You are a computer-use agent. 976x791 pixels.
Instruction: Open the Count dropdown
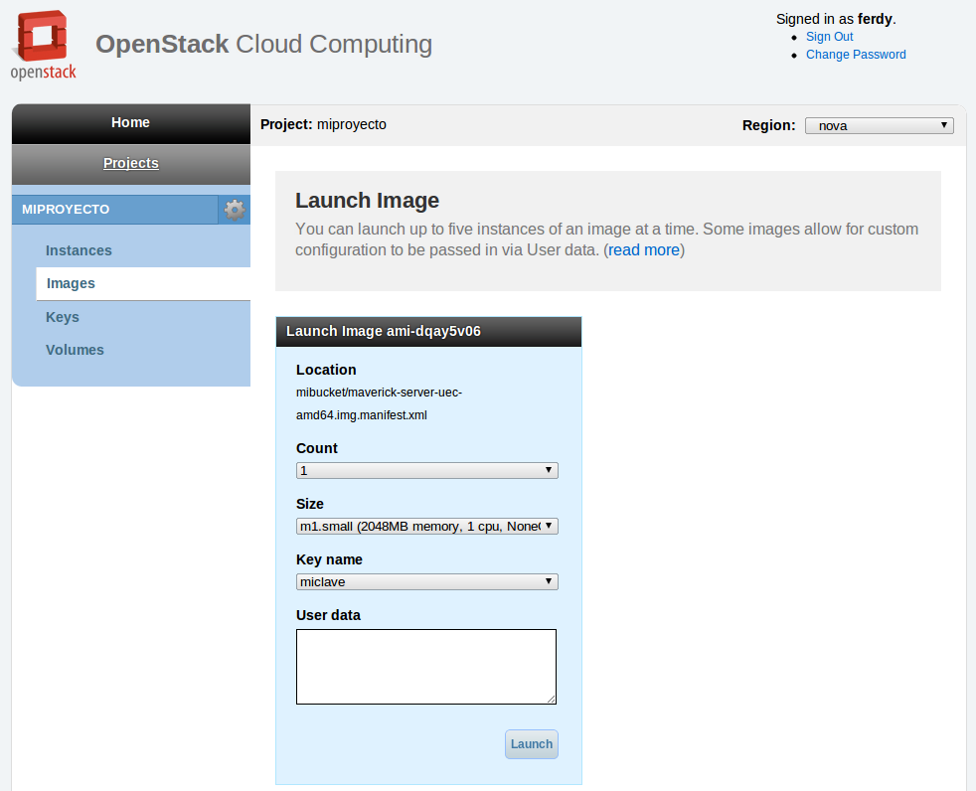tap(427, 470)
